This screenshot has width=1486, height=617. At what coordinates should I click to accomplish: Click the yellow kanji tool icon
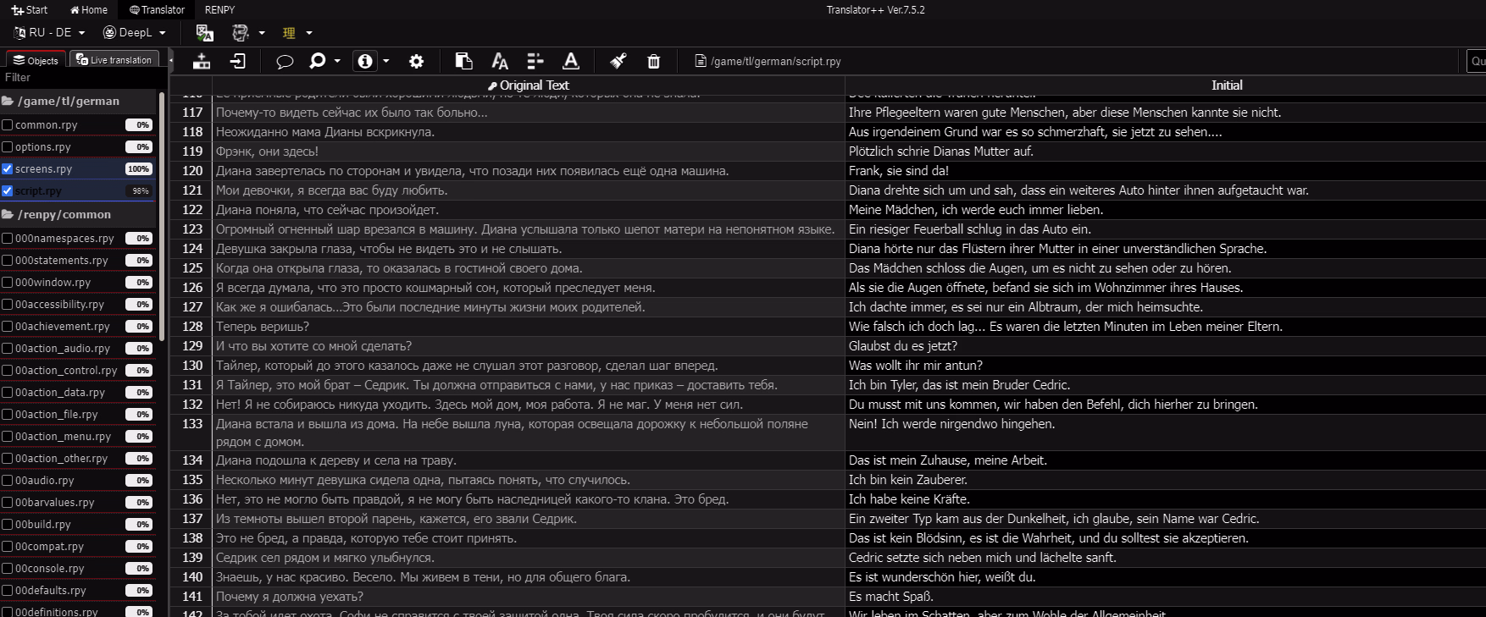[x=289, y=33]
